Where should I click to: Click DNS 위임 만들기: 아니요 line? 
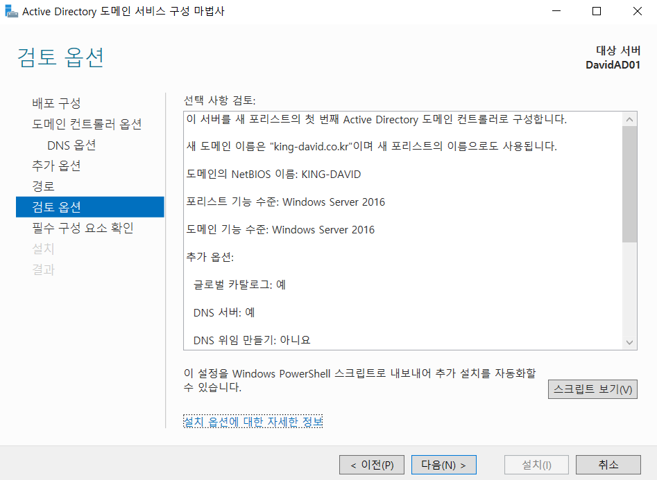tap(252, 340)
